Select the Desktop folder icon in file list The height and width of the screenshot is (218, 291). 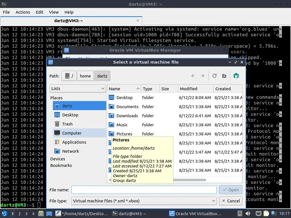pos(111,98)
